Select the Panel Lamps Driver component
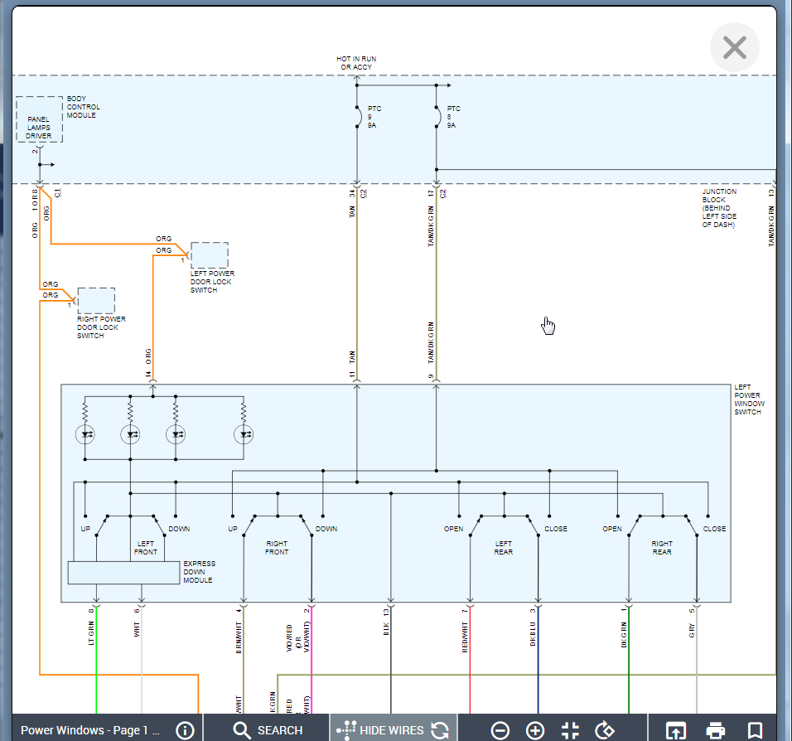 coord(39,119)
